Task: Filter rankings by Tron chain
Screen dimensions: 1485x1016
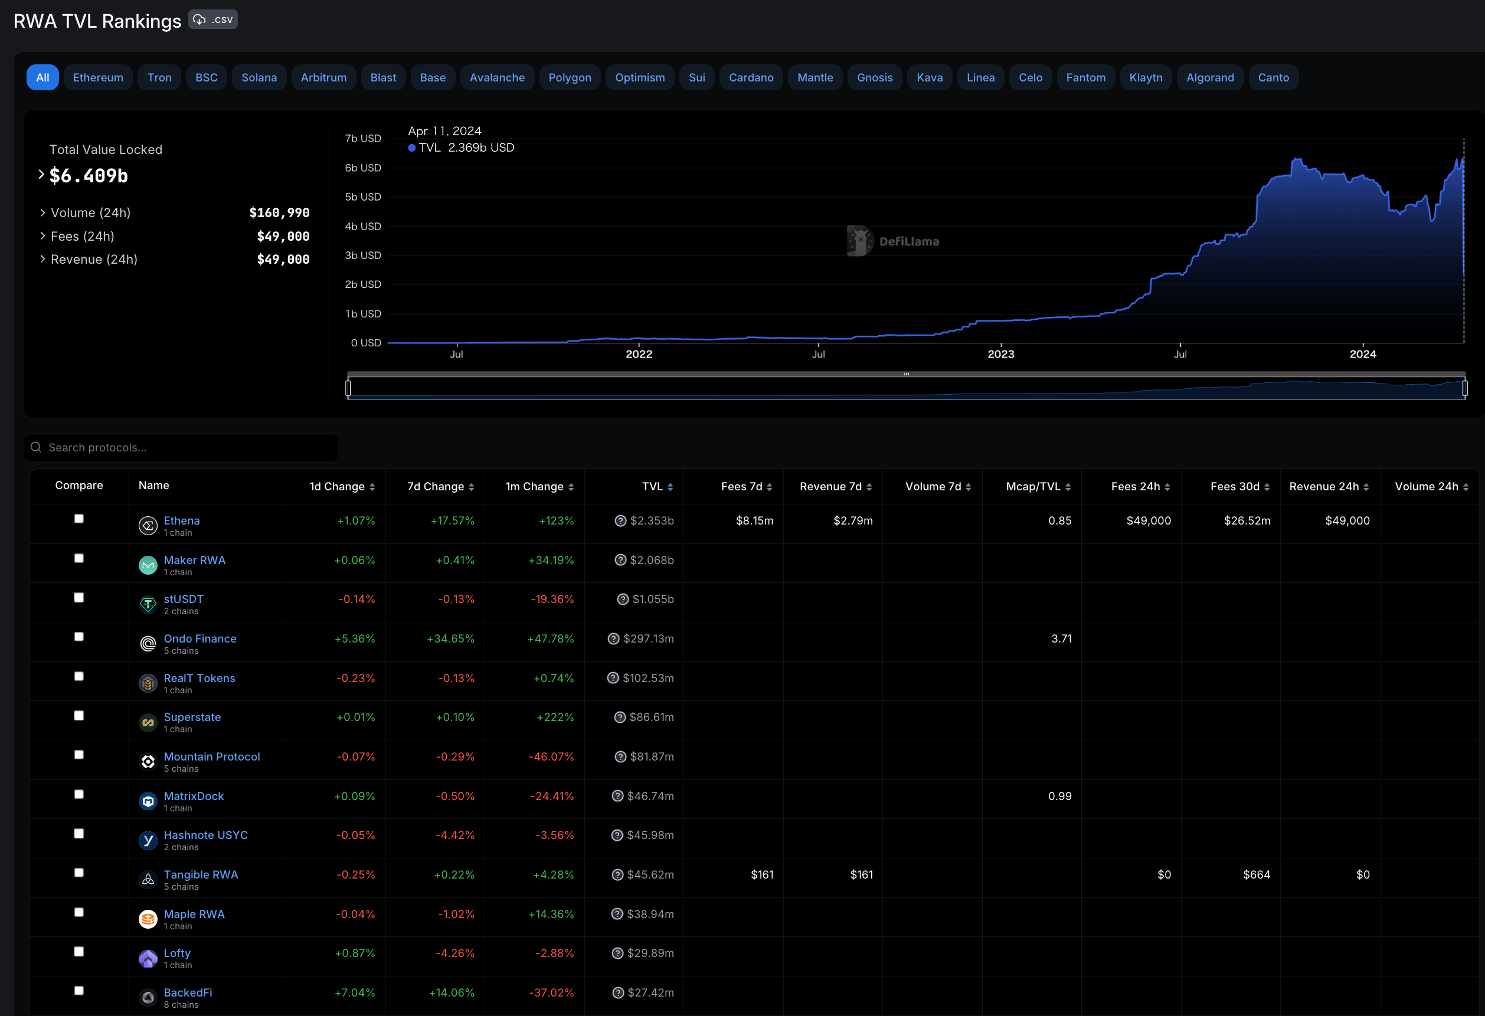Action: click(x=159, y=77)
